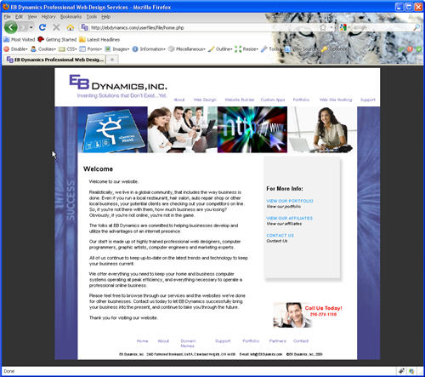Open the Edit menu
Viewport: 425px width, 377px height.
coord(19,17)
